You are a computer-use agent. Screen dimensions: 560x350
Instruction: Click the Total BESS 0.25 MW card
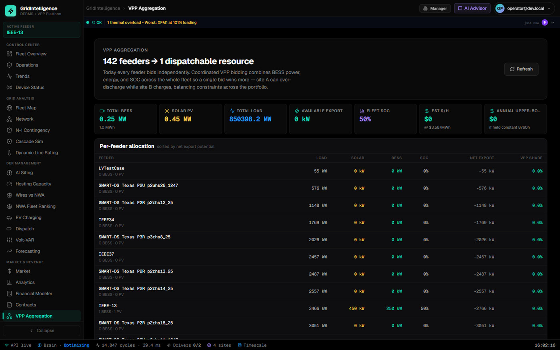(126, 119)
